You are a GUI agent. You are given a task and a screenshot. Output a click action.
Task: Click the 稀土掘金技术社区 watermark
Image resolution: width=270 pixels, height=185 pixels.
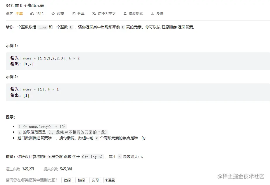(241, 177)
